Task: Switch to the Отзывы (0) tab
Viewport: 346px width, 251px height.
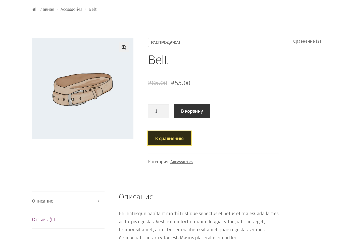Action: (x=43, y=219)
